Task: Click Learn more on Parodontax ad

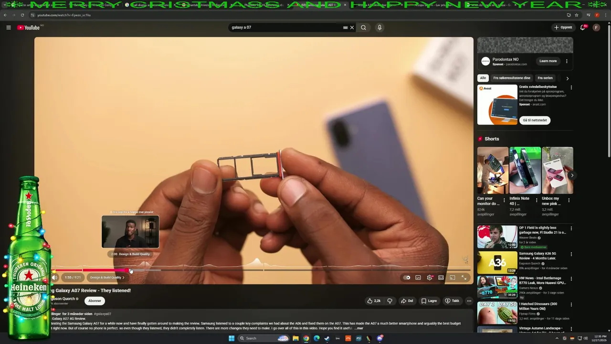Action: point(548,61)
